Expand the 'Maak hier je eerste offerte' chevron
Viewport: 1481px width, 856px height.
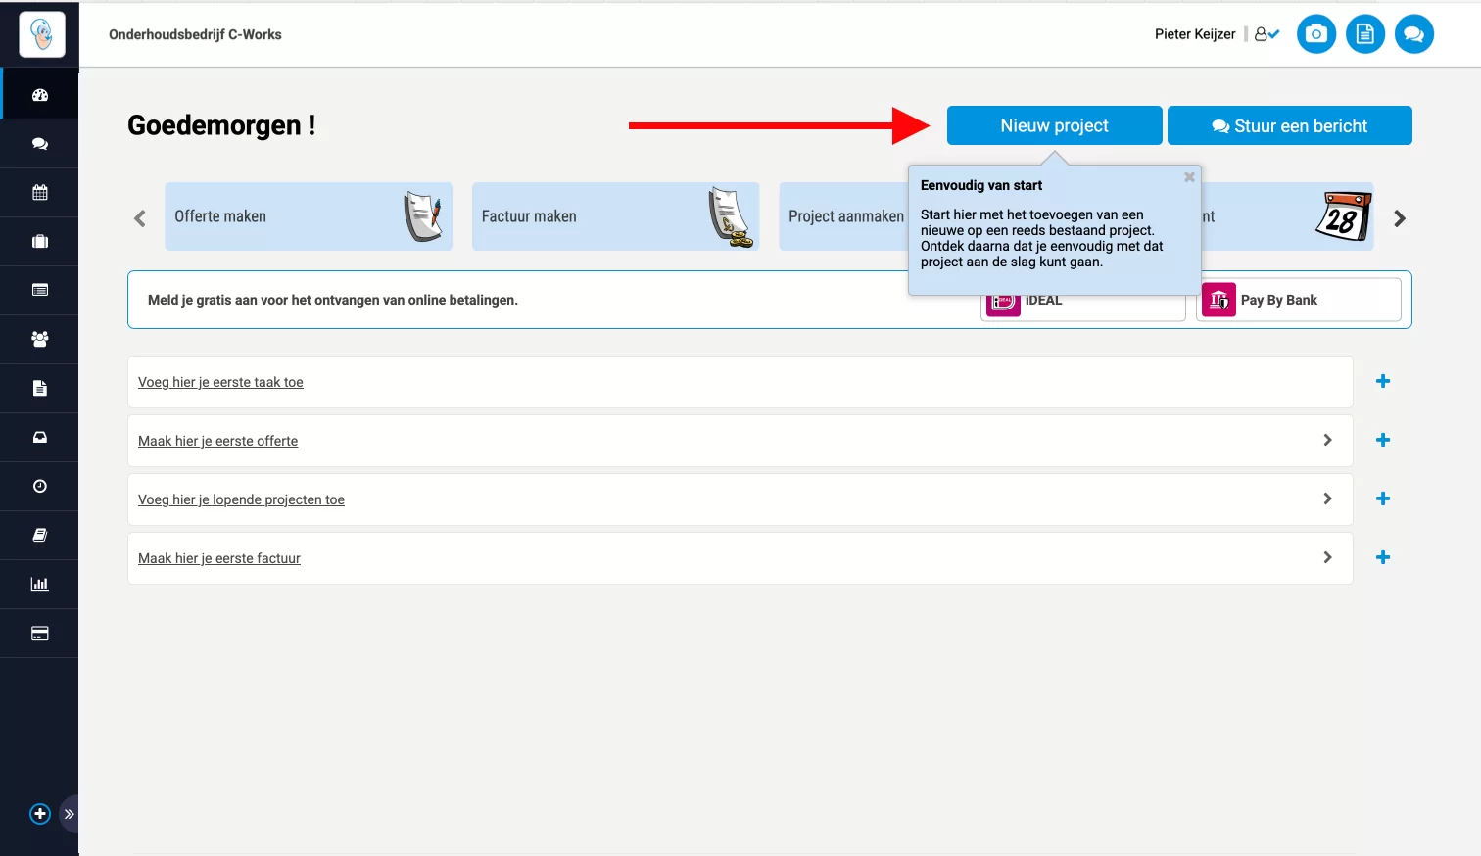pyautogui.click(x=1327, y=441)
